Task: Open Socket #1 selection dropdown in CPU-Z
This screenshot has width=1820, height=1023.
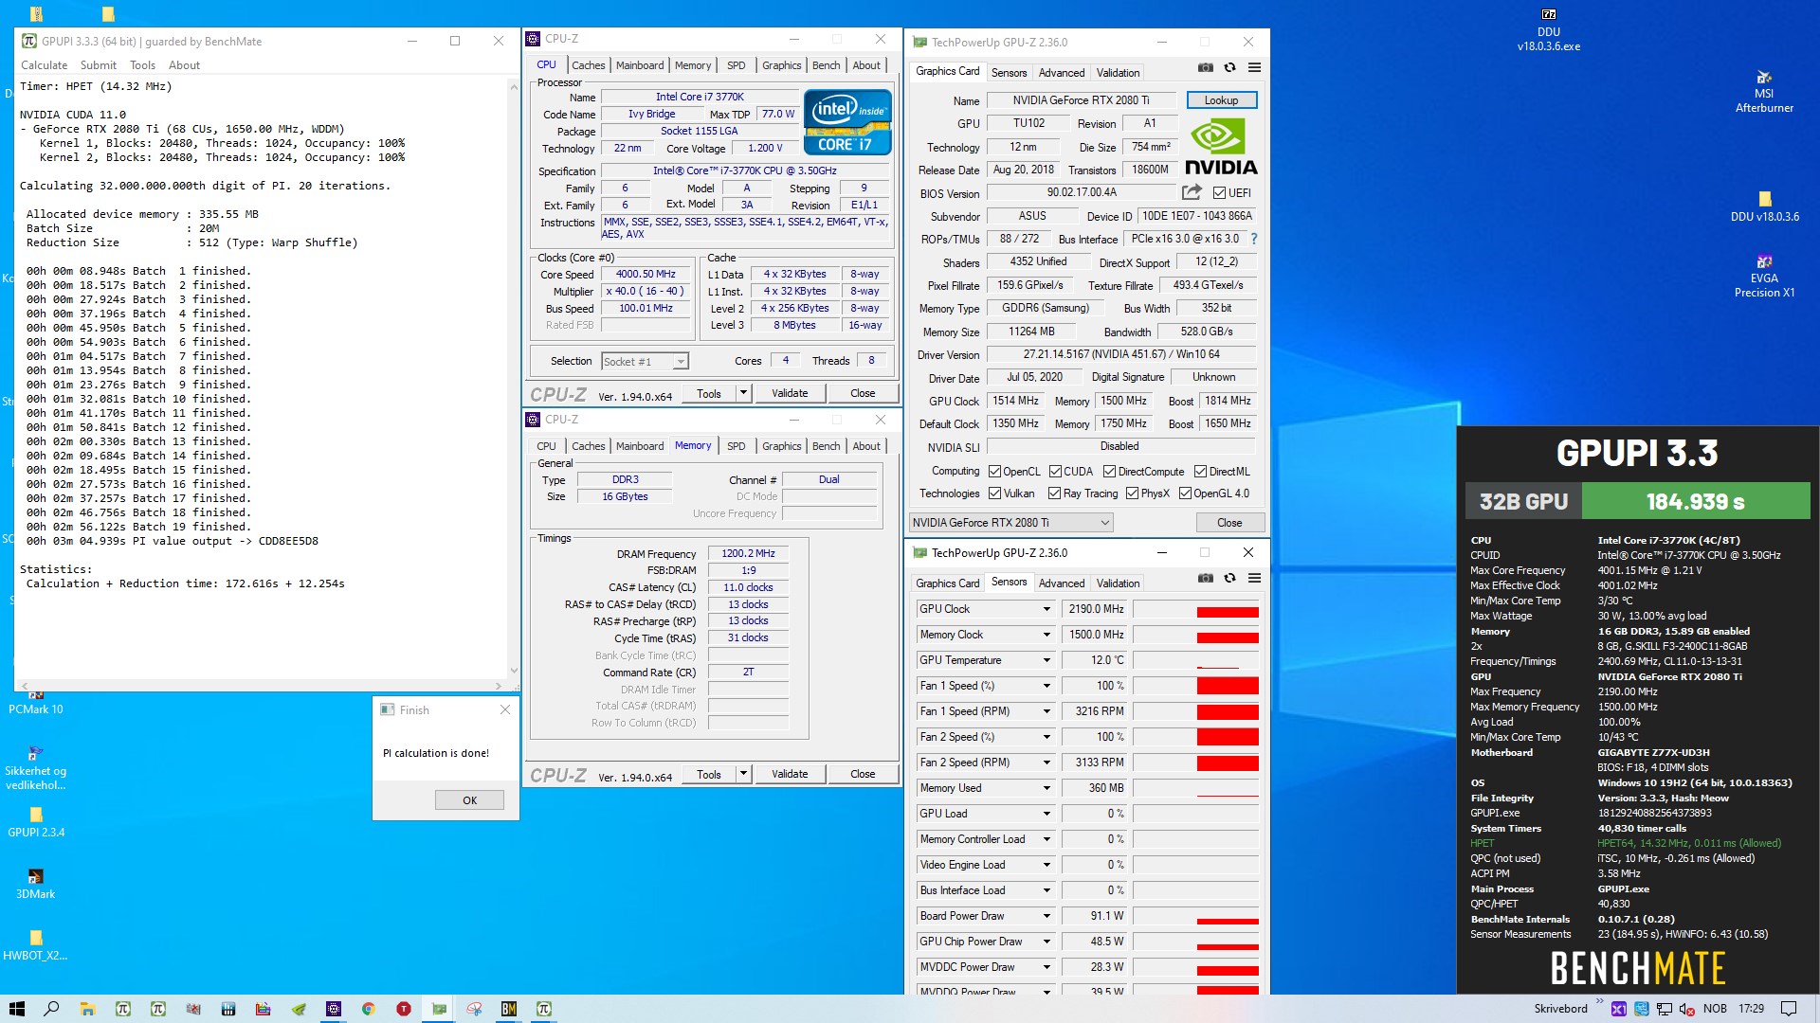Action: (645, 362)
